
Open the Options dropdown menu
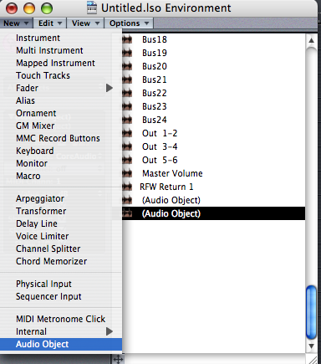click(129, 23)
